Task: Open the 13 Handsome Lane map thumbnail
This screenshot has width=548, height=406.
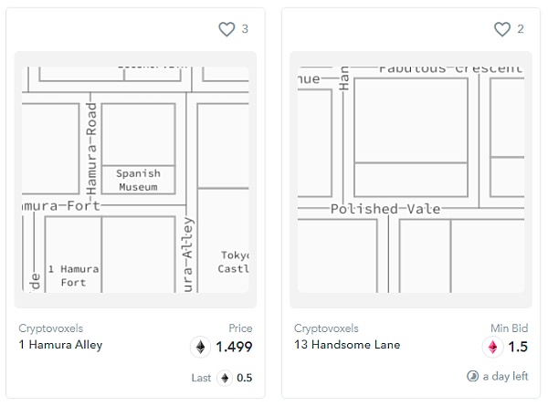Action: [x=410, y=179]
